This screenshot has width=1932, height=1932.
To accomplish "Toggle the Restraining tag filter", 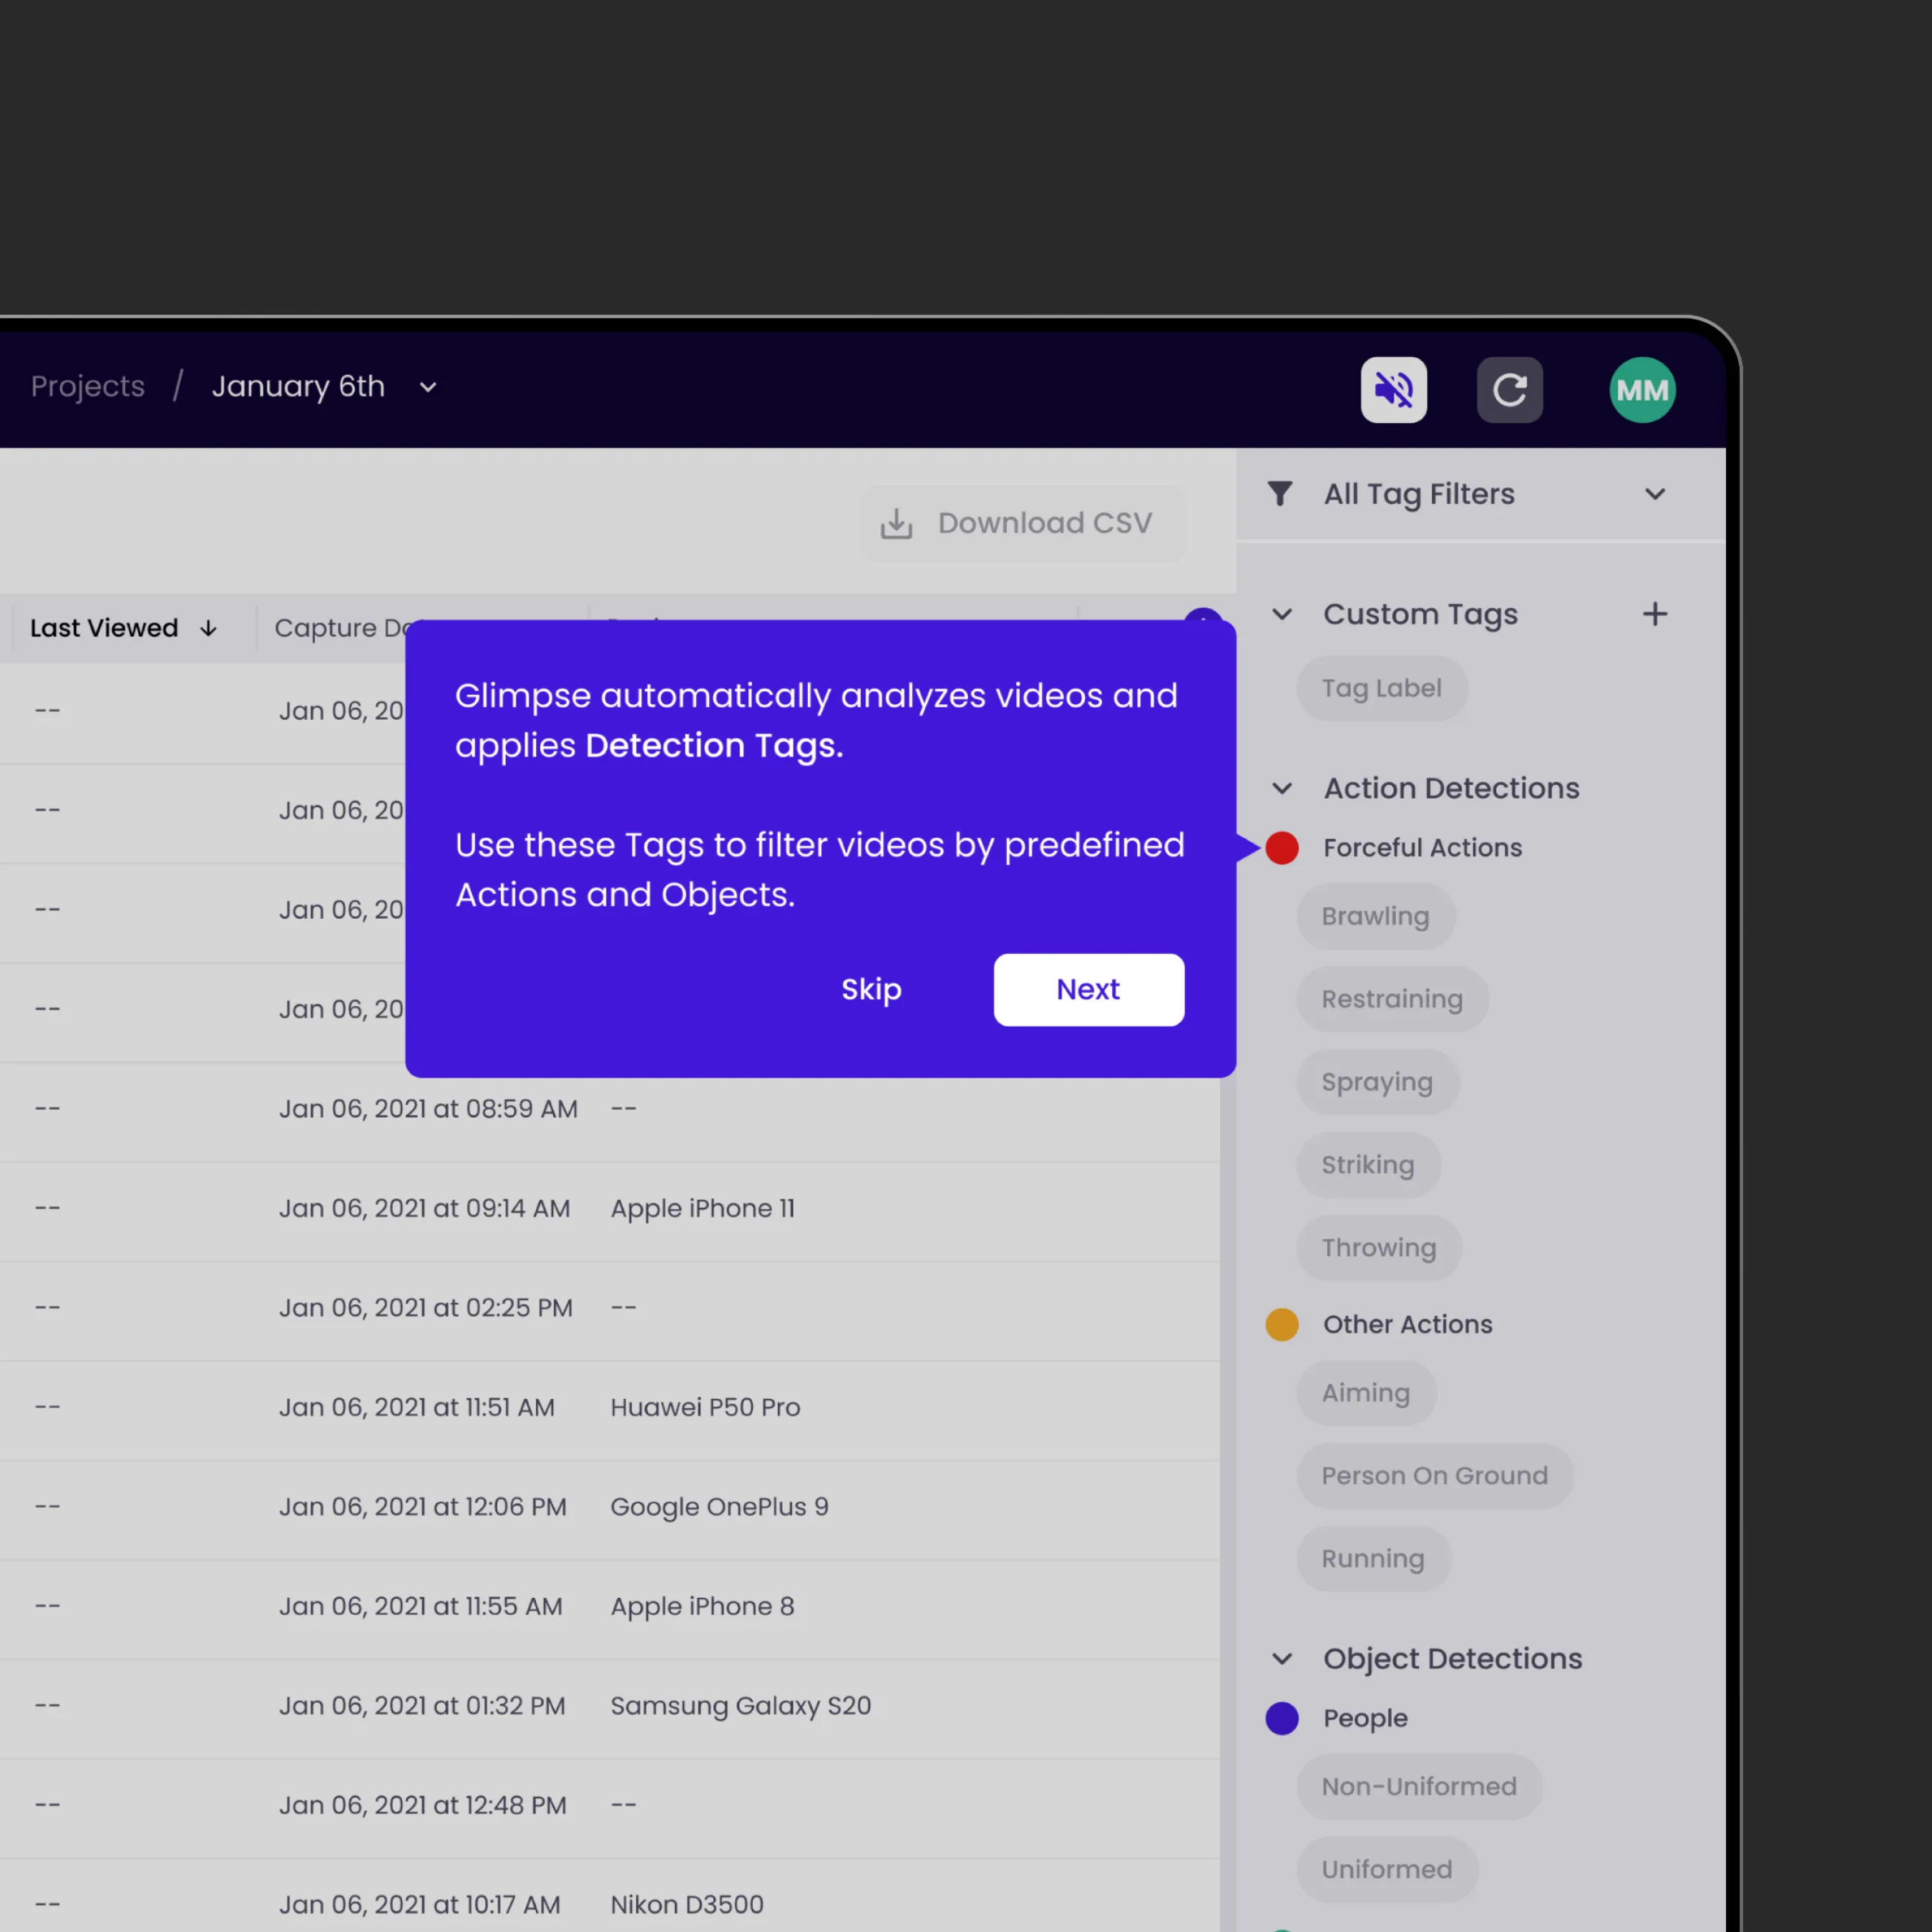I will click(x=1392, y=999).
